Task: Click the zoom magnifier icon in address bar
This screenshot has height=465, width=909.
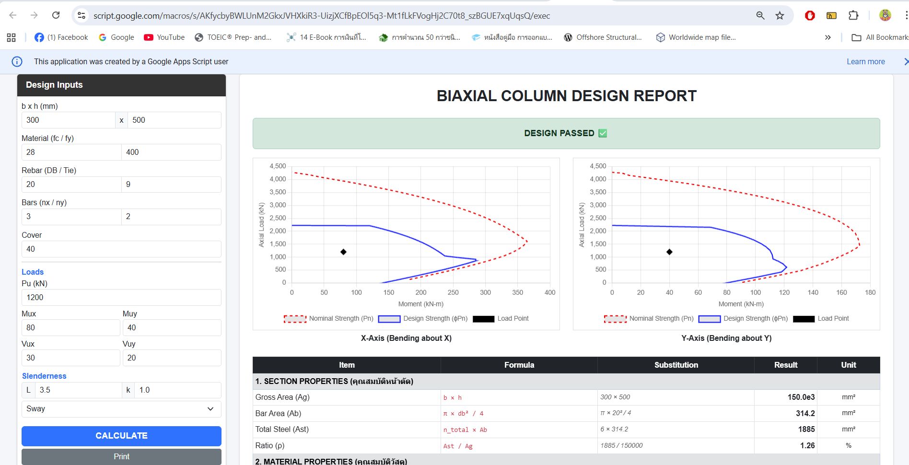Action: pos(760,15)
